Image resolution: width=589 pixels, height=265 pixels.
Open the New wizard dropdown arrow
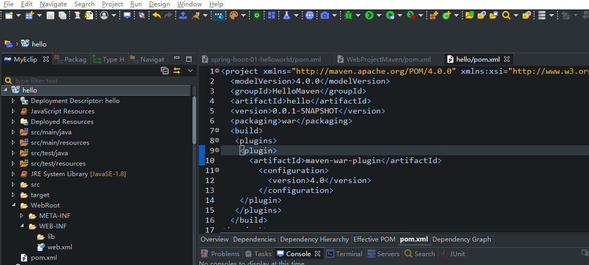(x=19, y=15)
